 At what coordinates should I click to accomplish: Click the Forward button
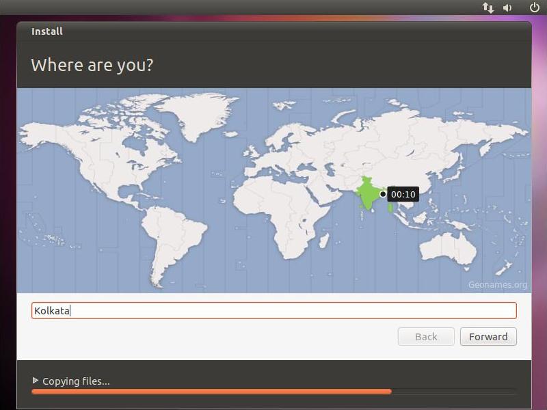[488, 336]
